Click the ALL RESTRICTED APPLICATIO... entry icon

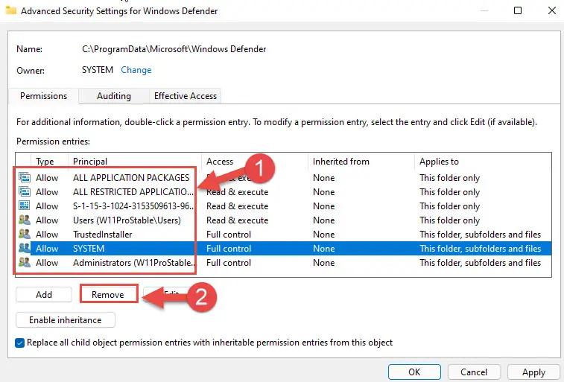(25, 191)
